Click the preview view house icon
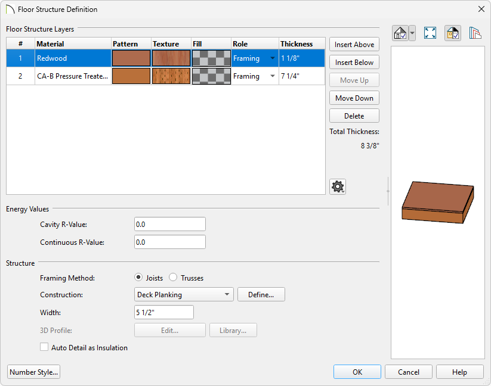 click(400, 33)
